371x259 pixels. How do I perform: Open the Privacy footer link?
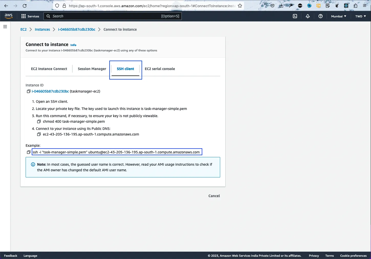[314, 256]
